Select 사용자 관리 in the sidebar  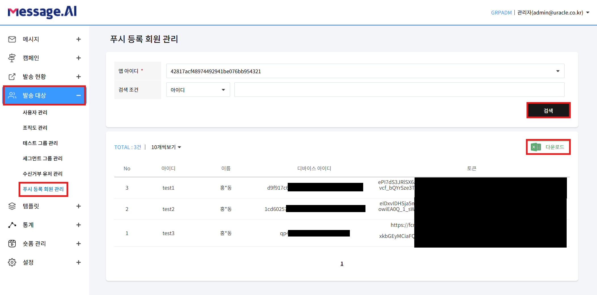pyautogui.click(x=35, y=112)
